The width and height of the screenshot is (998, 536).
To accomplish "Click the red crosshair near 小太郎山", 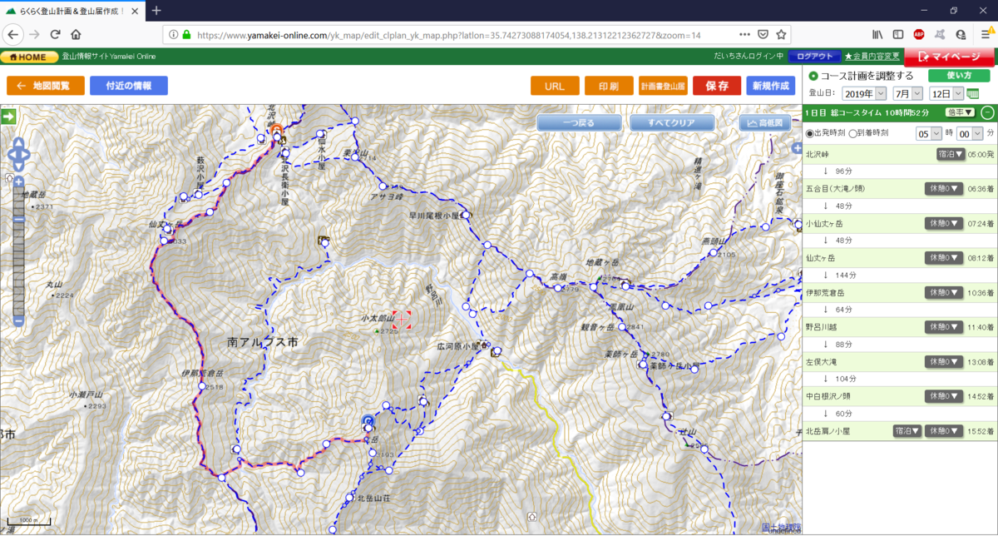I will tap(402, 320).
